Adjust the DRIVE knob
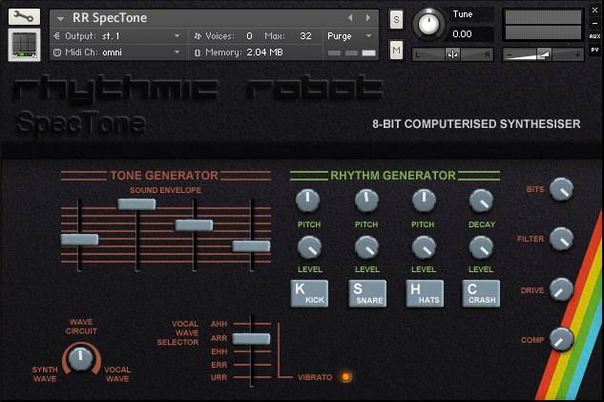This screenshot has width=604, height=402. tap(562, 289)
